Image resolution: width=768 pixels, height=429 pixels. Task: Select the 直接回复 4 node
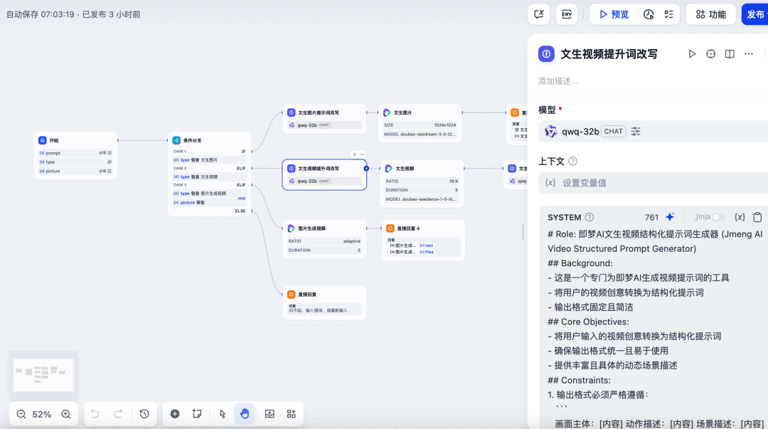point(423,240)
